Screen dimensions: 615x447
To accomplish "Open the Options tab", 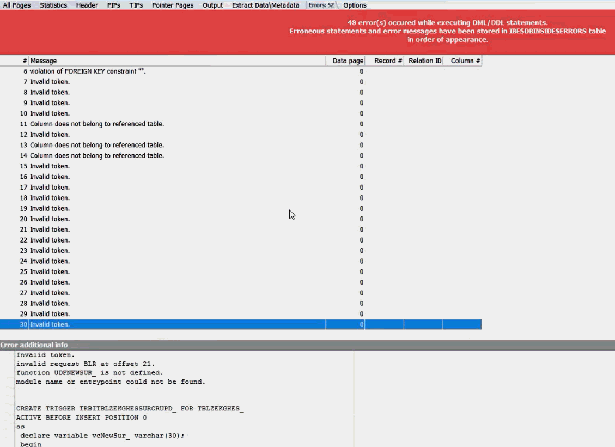I will (355, 5).
